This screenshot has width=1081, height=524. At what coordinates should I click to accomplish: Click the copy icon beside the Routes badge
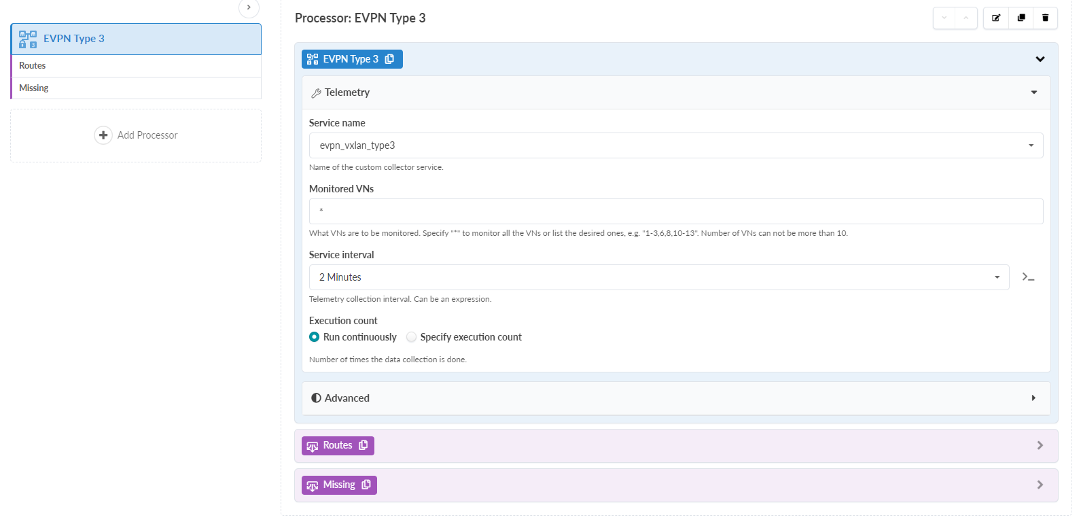(x=364, y=445)
